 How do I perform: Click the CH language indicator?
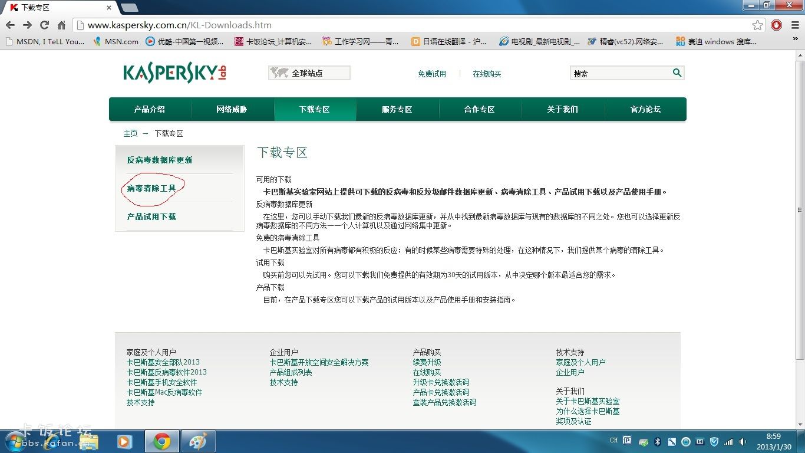tap(614, 441)
